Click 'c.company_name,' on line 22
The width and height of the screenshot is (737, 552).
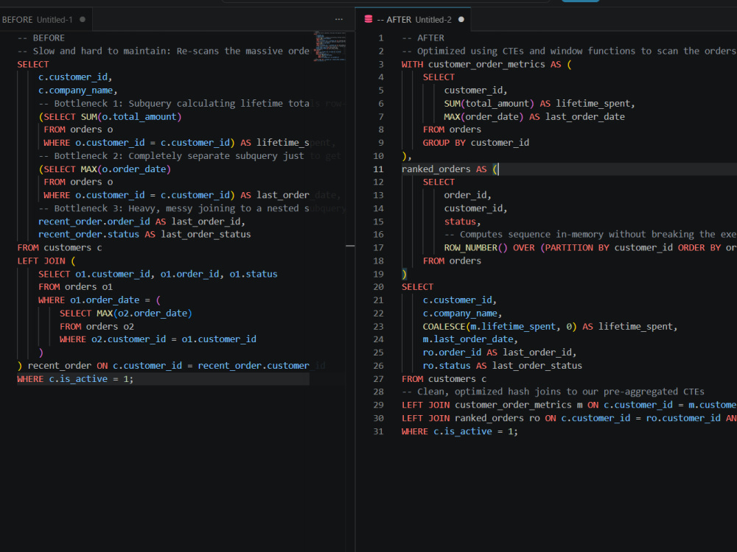point(462,313)
